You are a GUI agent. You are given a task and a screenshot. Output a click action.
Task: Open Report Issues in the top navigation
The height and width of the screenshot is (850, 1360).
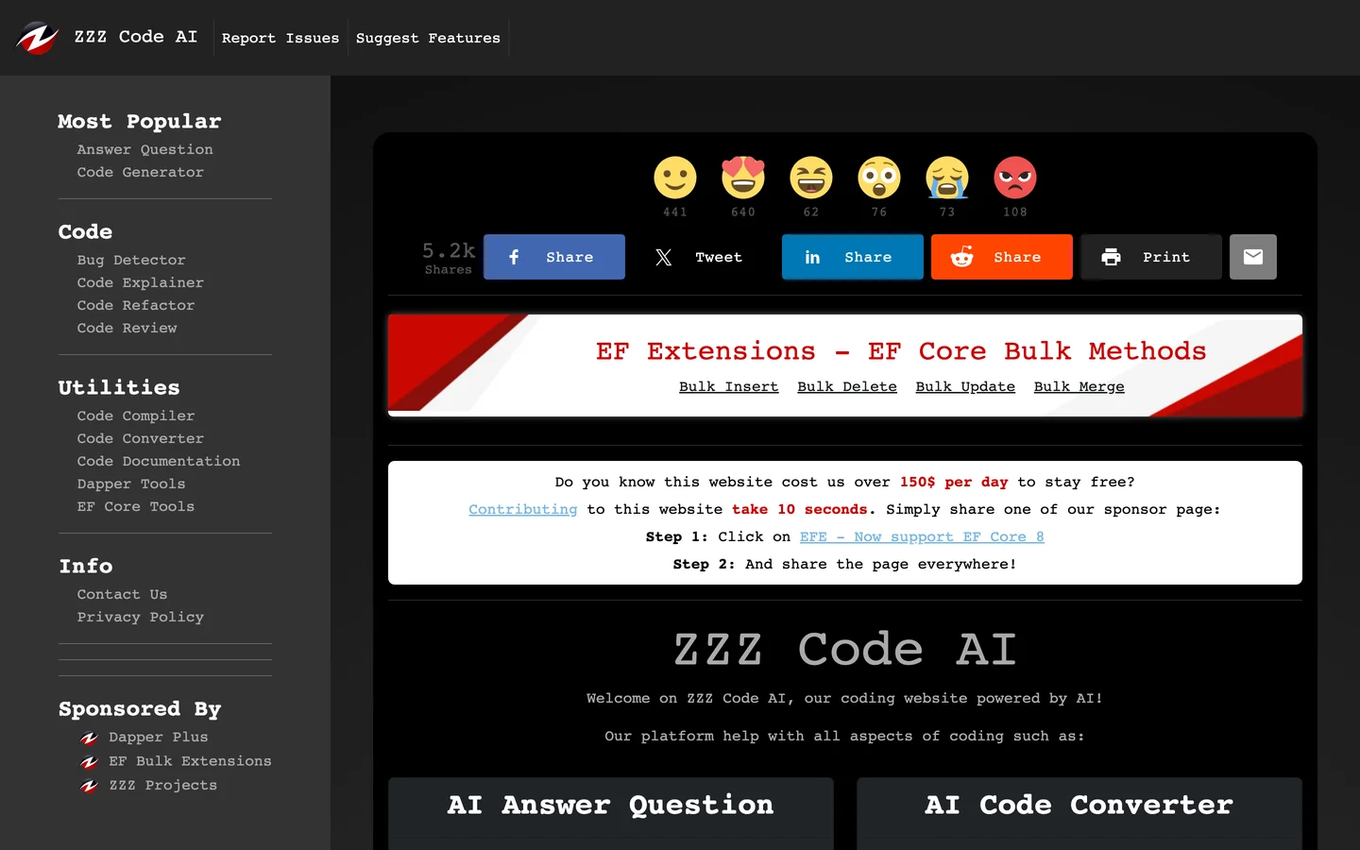pyautogui.click(x=280, y=38)
